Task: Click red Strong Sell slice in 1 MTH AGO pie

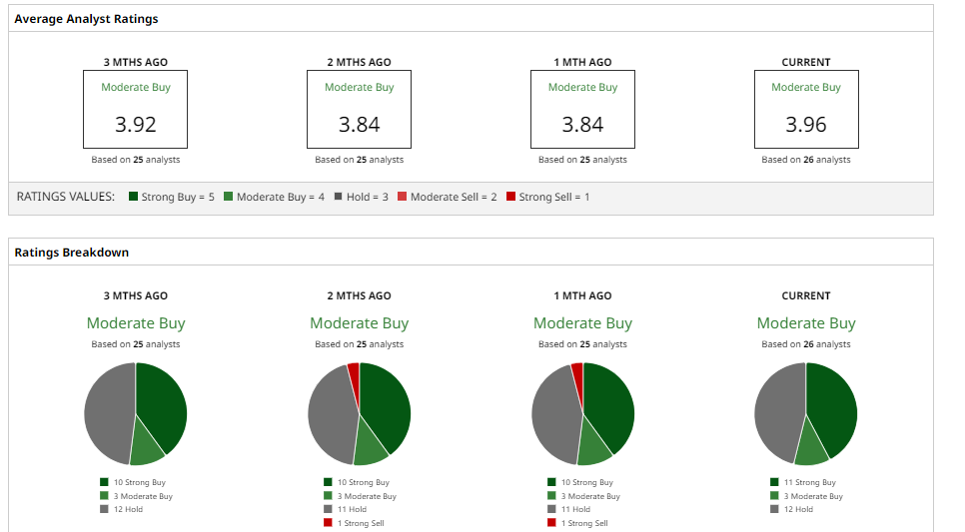Action: click(x=577, y=372)
